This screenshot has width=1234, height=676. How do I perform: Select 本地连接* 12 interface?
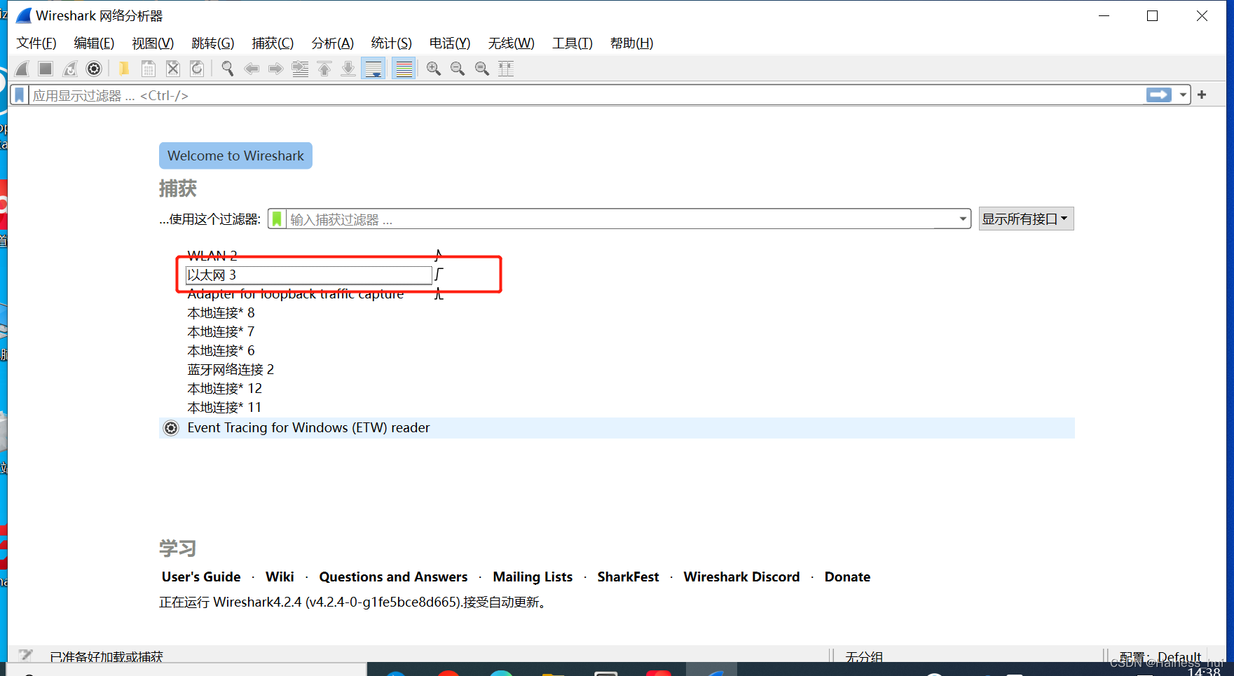[224, 388]
